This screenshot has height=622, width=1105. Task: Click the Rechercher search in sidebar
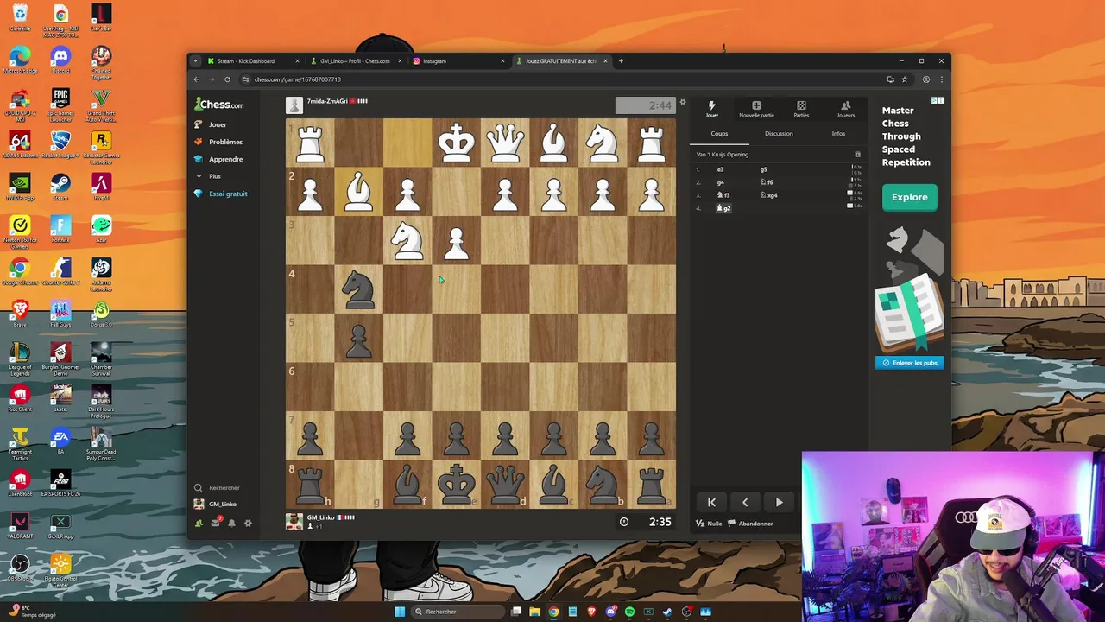[x=224, y=488]
